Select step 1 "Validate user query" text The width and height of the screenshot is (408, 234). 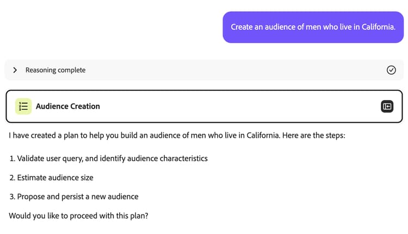tap(60, 159)
